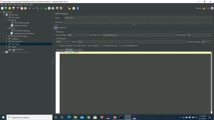Toggle Browser-compatible headers checkbox
The height and width of the screenshot is (120, 214).
tap(119, 46)
